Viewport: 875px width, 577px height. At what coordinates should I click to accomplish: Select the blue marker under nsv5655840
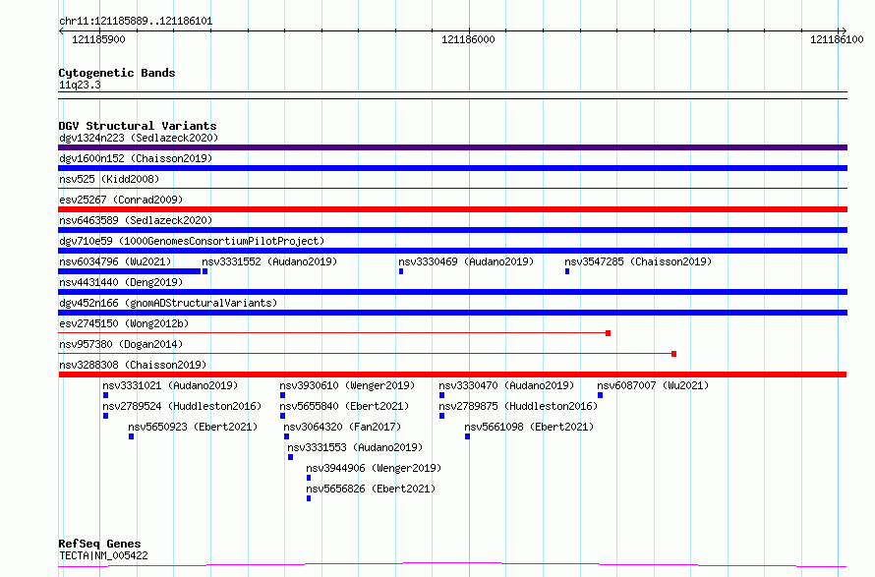[x=282, y=416]
